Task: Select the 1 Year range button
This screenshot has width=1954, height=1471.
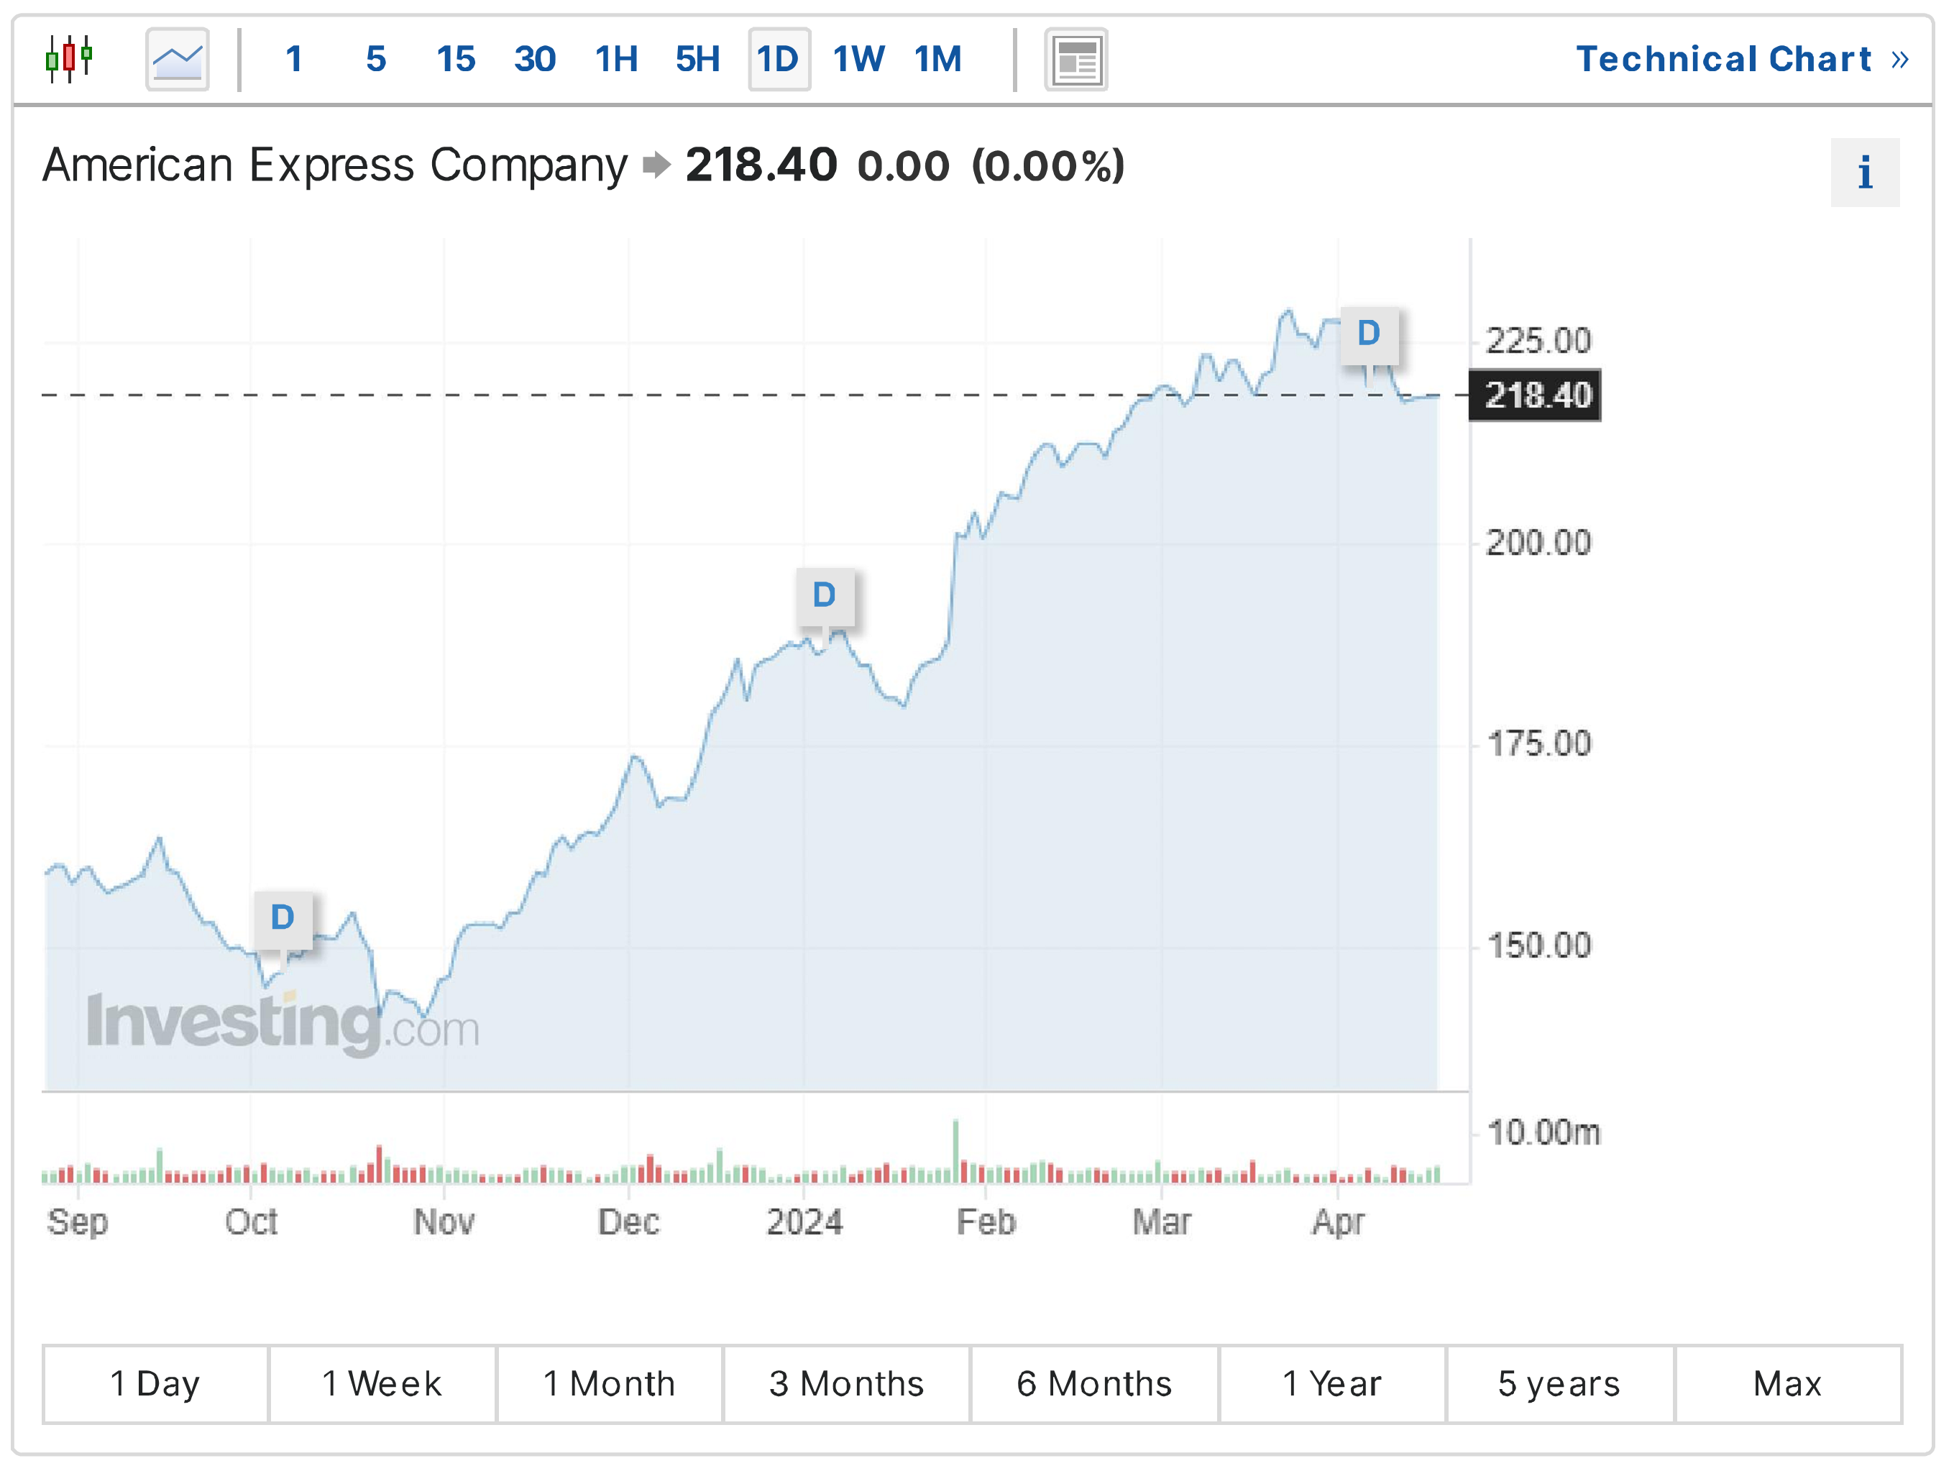Action: point(1331,1383)
